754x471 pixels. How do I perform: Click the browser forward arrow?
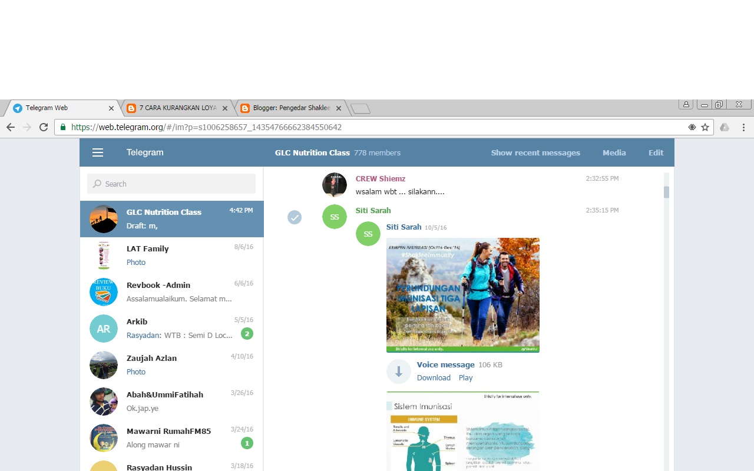pos(27,127)
